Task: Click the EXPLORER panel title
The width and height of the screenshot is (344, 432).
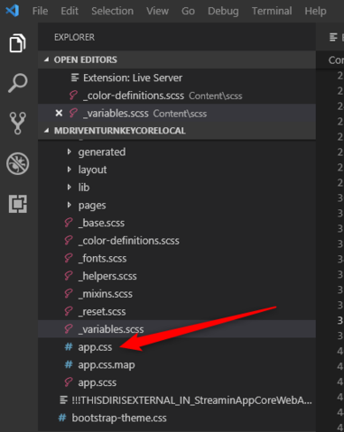Action: coord(74,37)
